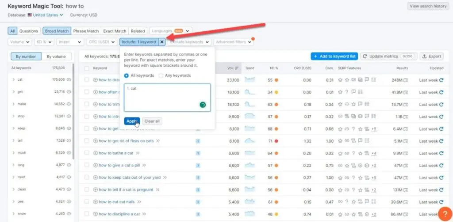Switch to the Phrase Match tab
The image size is (453, 222).
tap(86, 31)
